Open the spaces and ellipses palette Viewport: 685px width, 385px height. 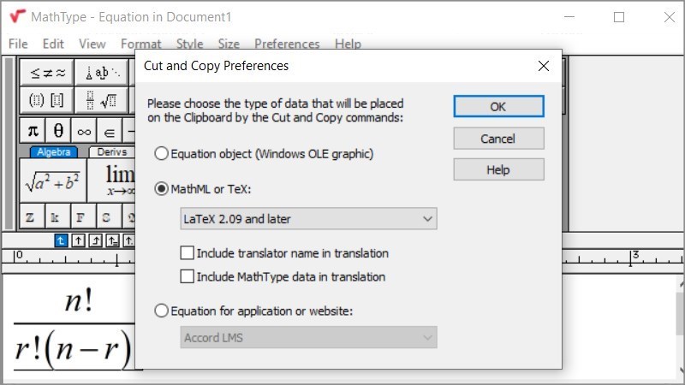(102, 73)
